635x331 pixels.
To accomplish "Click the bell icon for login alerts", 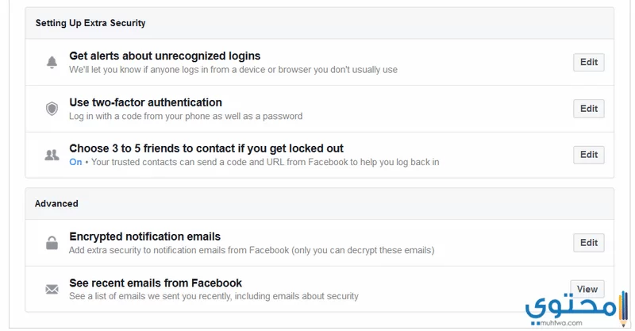I will [52, 63].
